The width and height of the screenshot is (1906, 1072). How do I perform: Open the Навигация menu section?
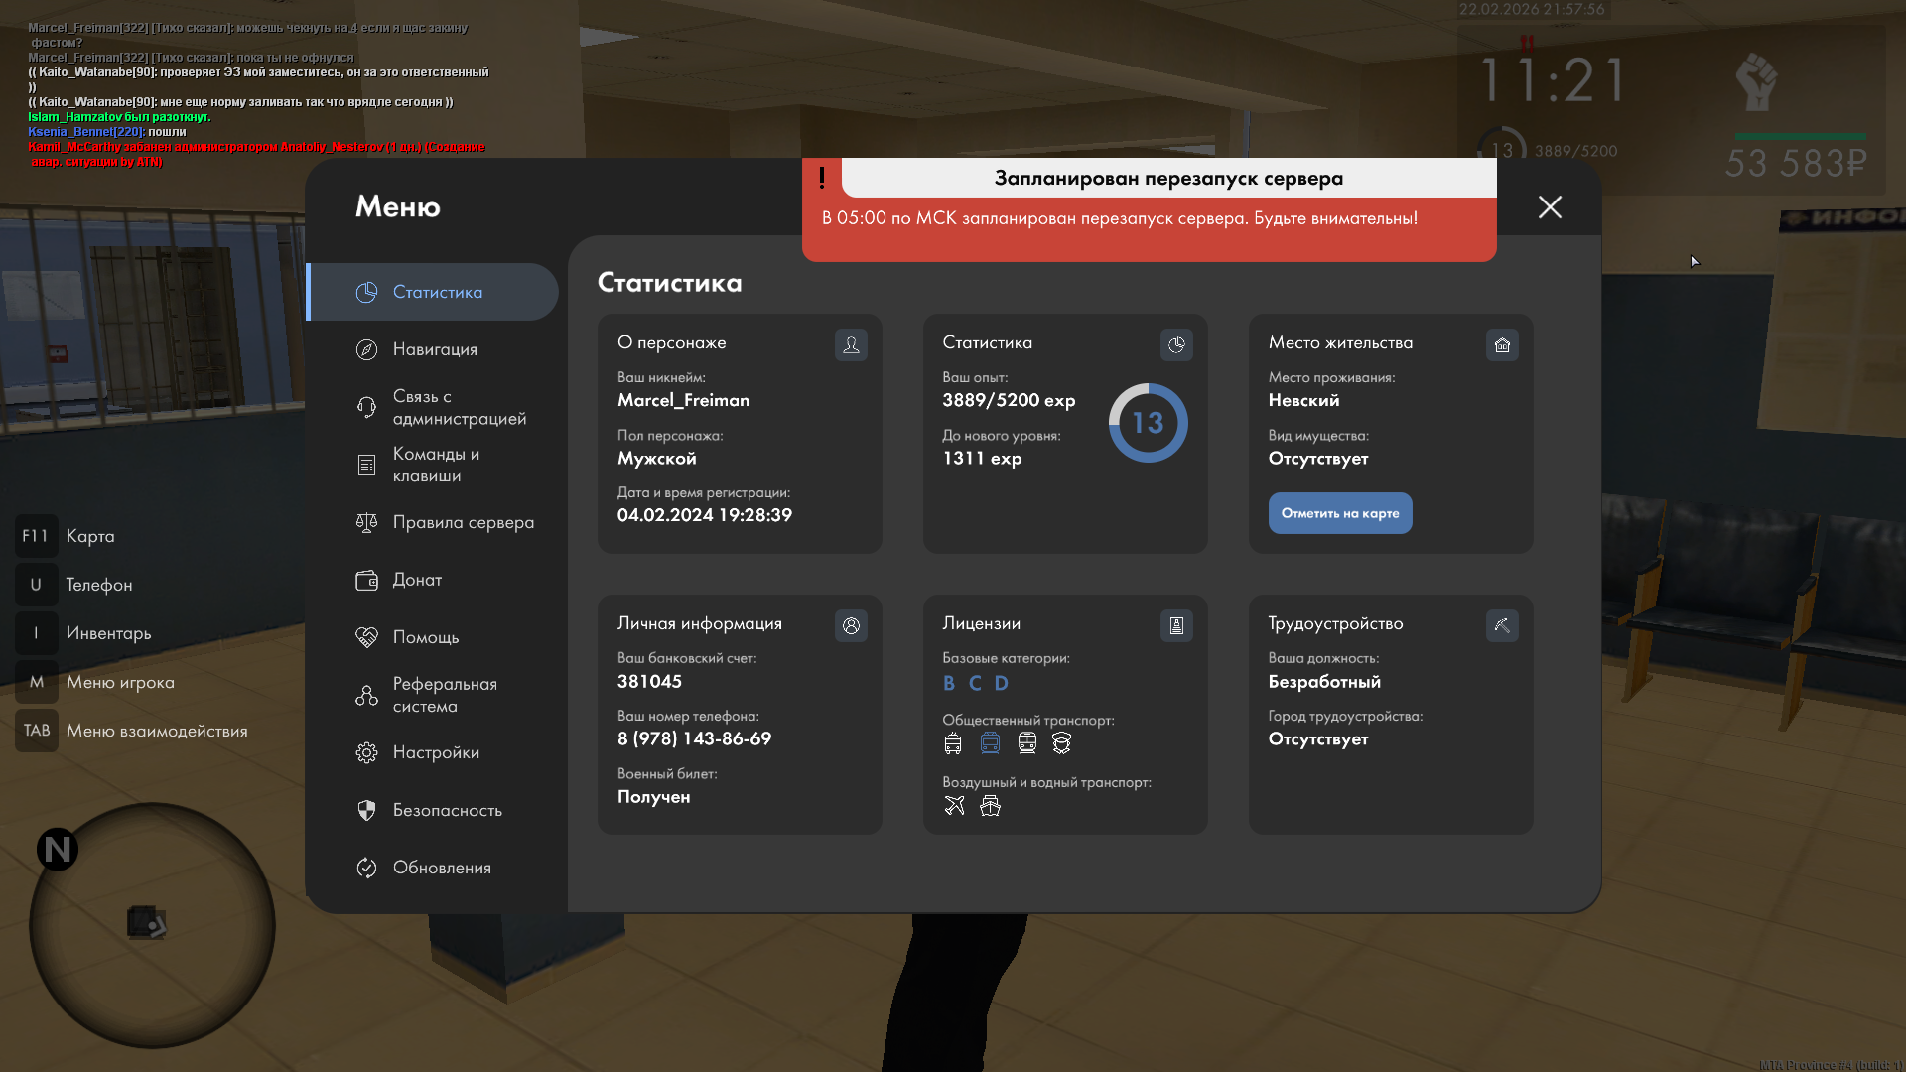coord(435,349)
